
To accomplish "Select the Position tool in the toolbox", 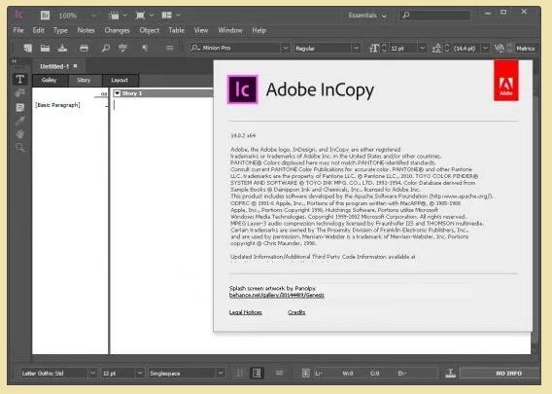I will [20, 93].
